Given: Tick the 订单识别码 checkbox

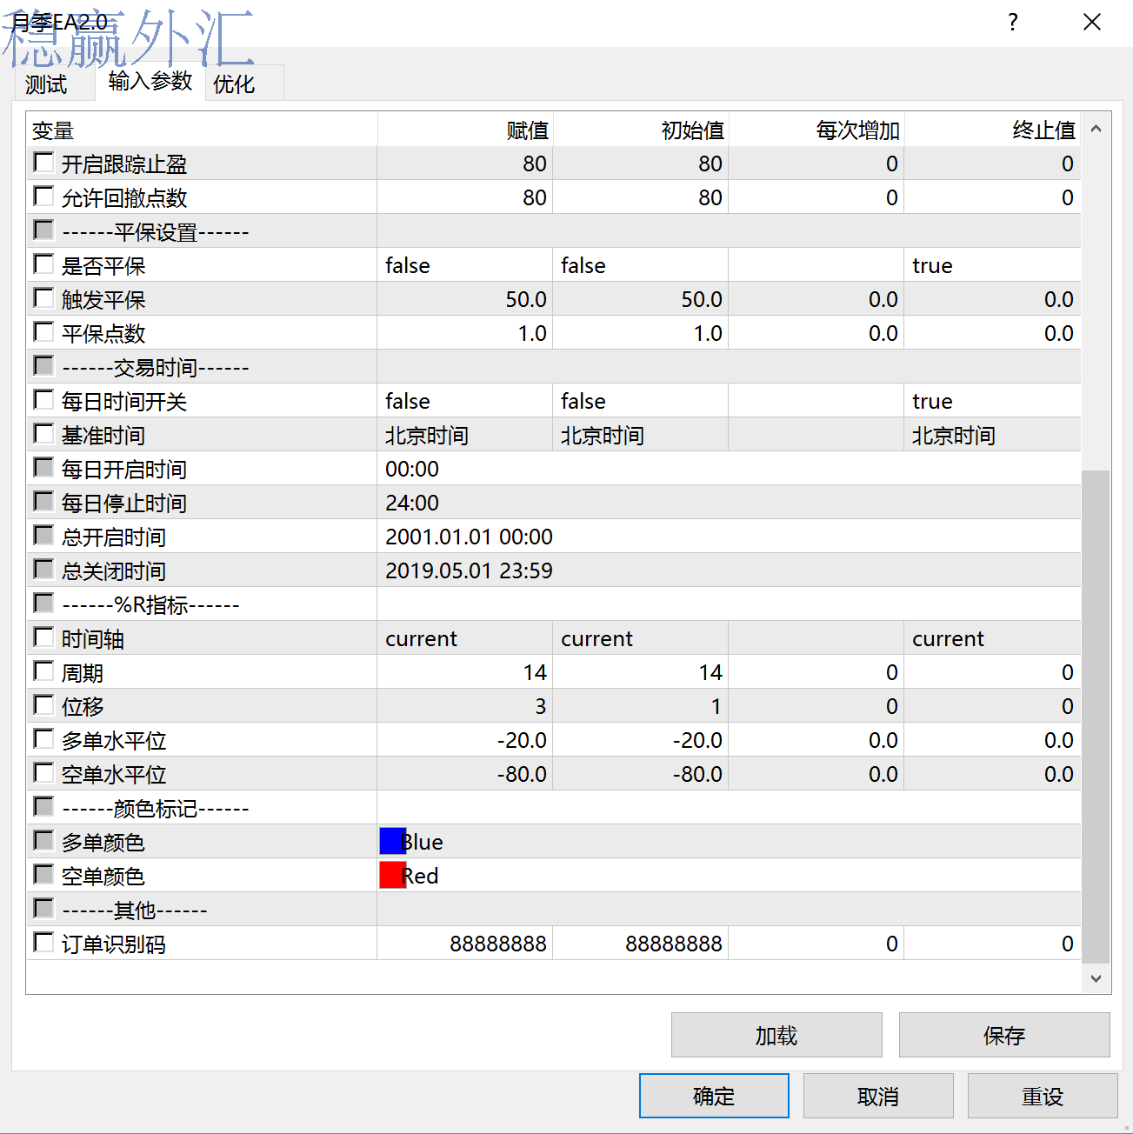Looking at the screenshot, I should click(43, 943).
